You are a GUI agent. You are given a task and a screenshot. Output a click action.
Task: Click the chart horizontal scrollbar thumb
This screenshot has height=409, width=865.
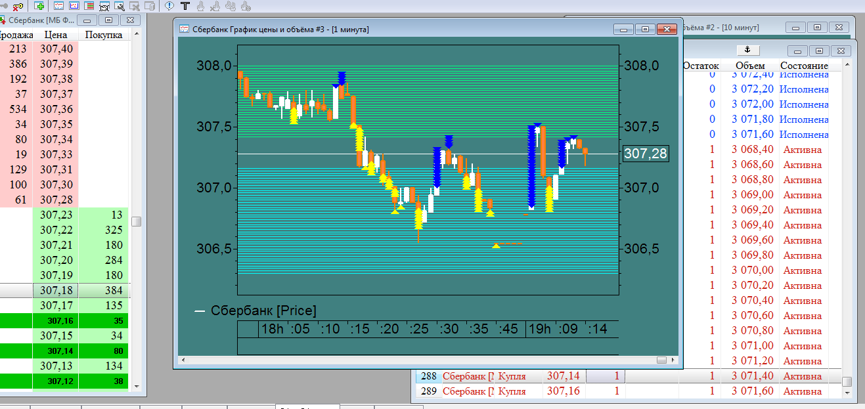tap(661, 360)
